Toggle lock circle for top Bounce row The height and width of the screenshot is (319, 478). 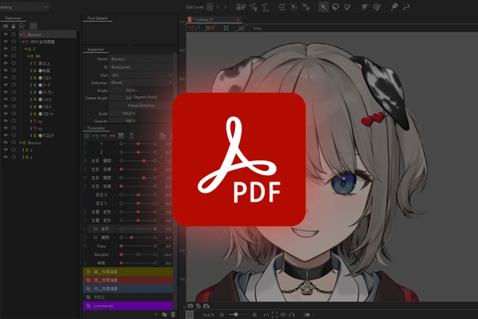[14, 34]
